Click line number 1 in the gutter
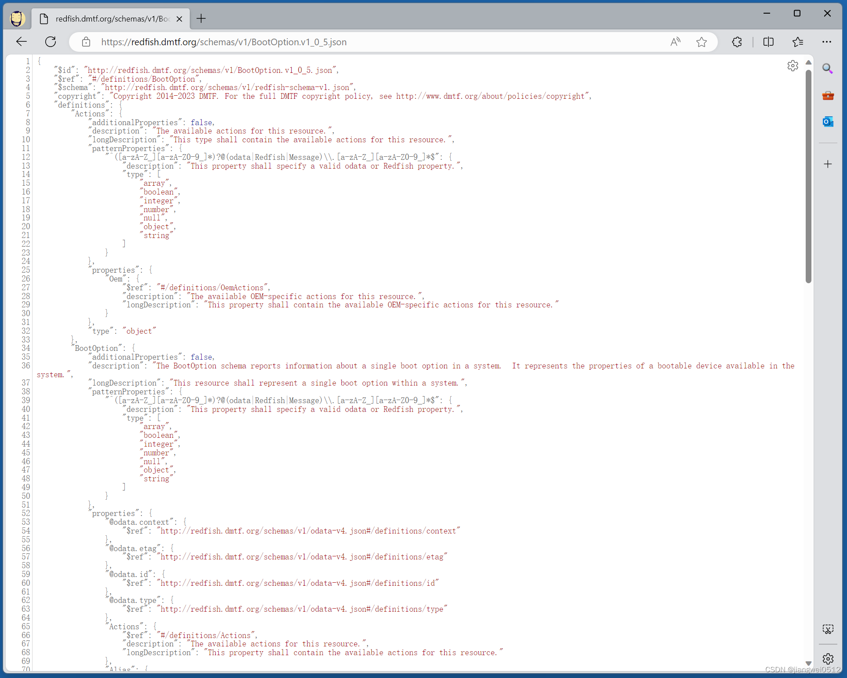The width and height of the screenshot is (847, 678). tap(28, 61)
